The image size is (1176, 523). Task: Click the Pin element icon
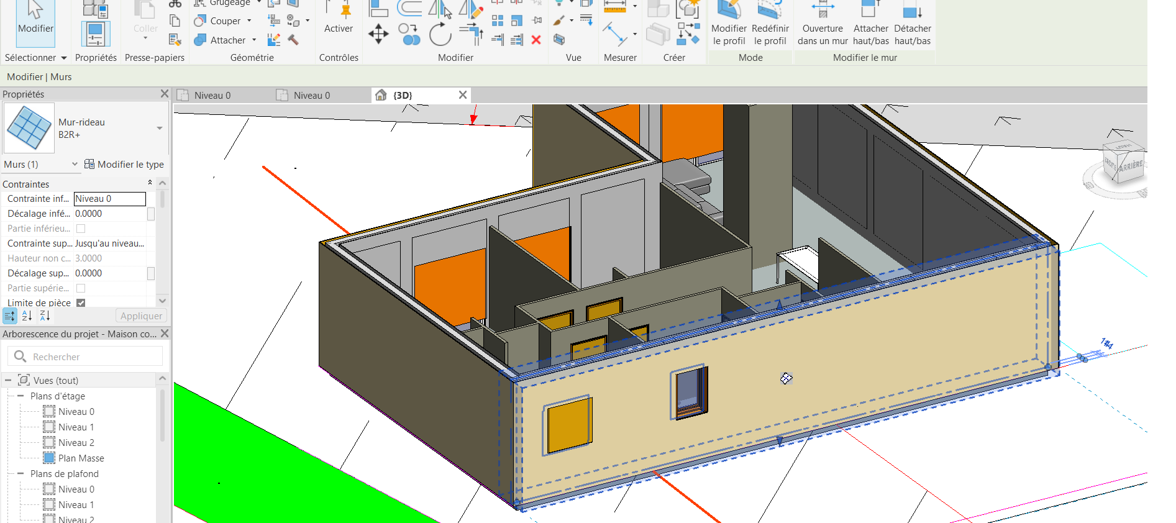pos(537,20)
